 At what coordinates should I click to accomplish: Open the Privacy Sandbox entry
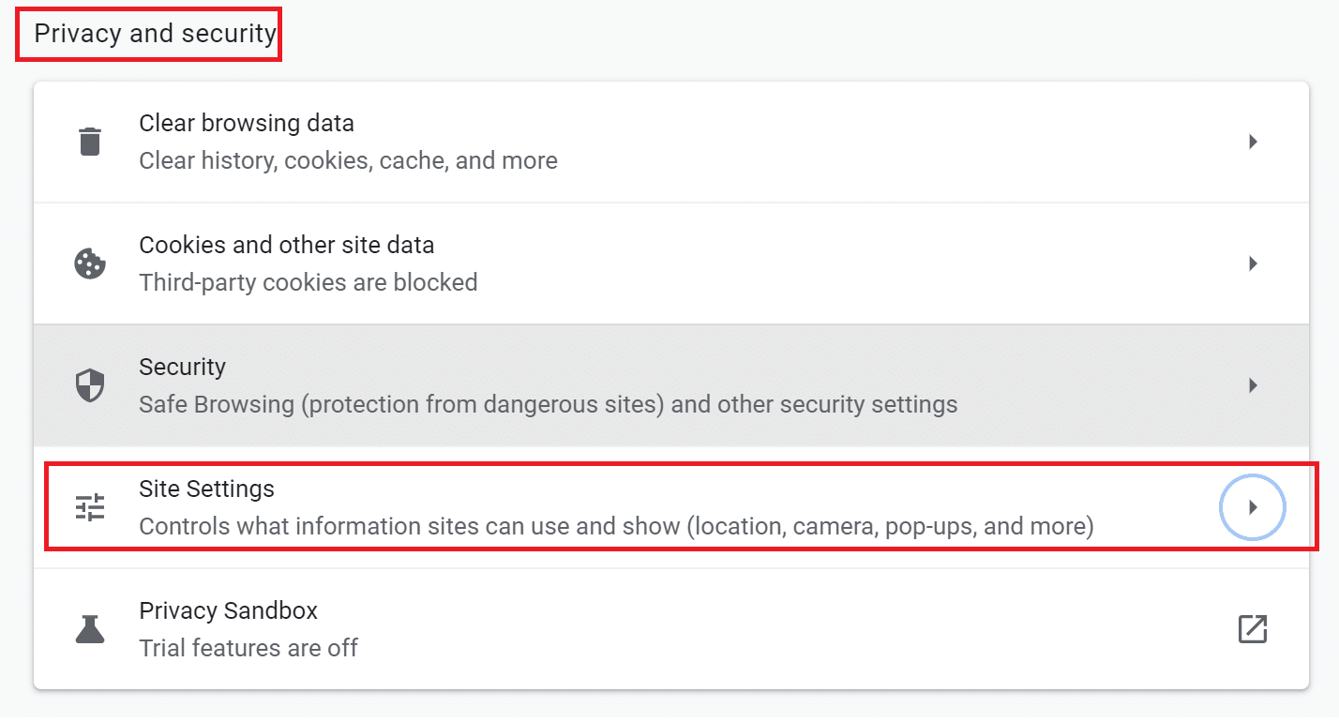coord(228,610)
